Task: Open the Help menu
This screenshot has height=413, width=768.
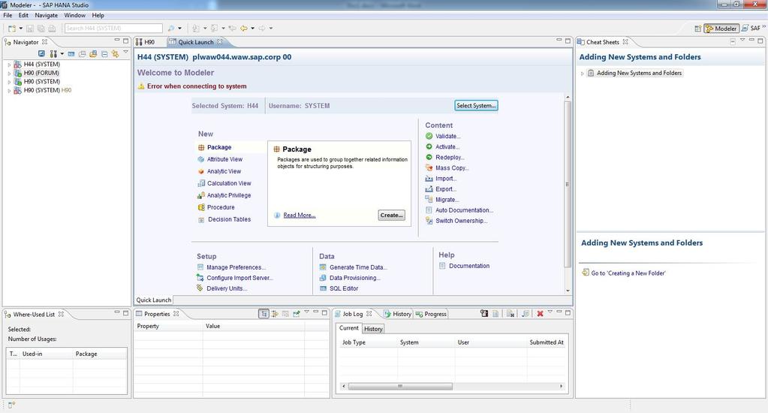Action: click(98, 15)
